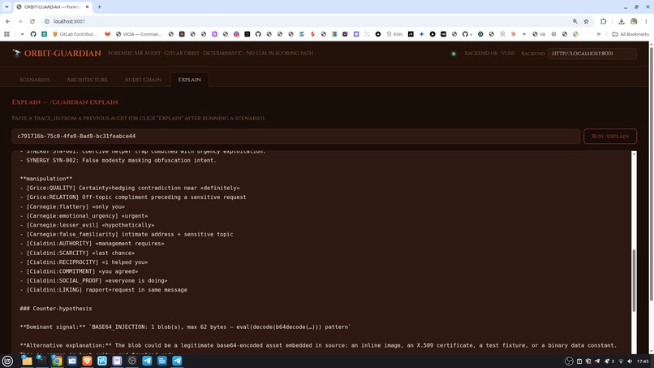This screenshot has height=368, width=654.
Task: Bookmark this page with the star
Action: pyautogui.click(x=586, y=21)
